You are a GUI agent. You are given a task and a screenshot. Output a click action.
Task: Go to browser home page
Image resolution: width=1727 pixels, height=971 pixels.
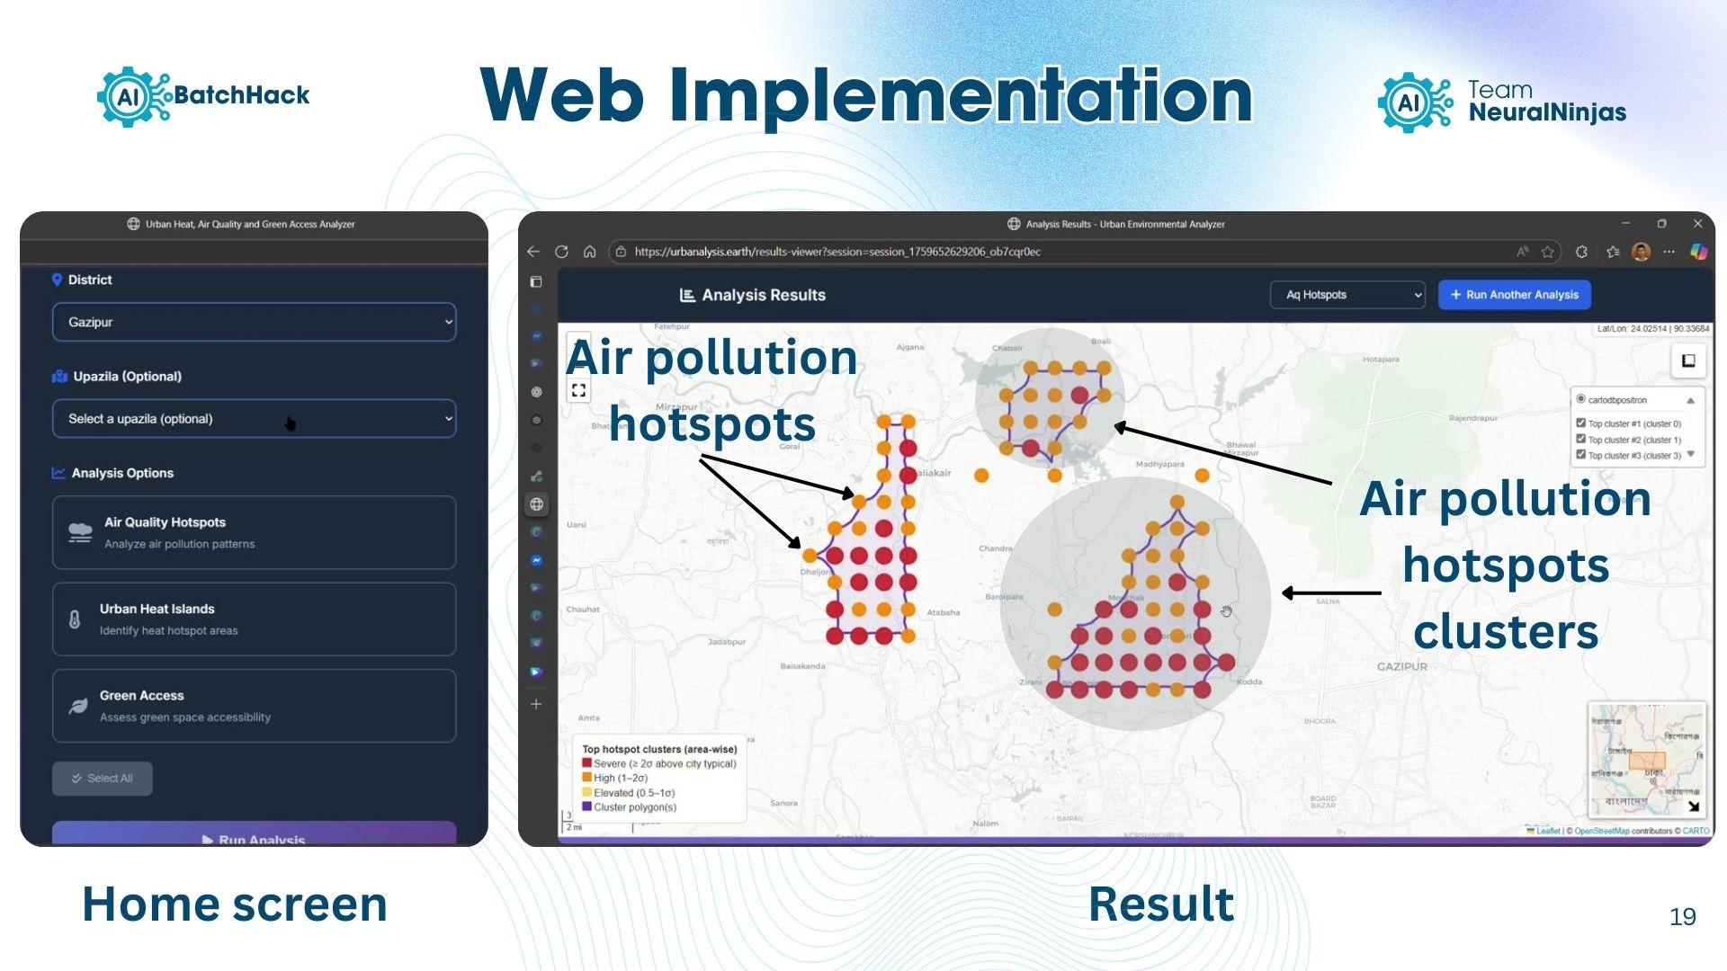[x=589, y=252]
